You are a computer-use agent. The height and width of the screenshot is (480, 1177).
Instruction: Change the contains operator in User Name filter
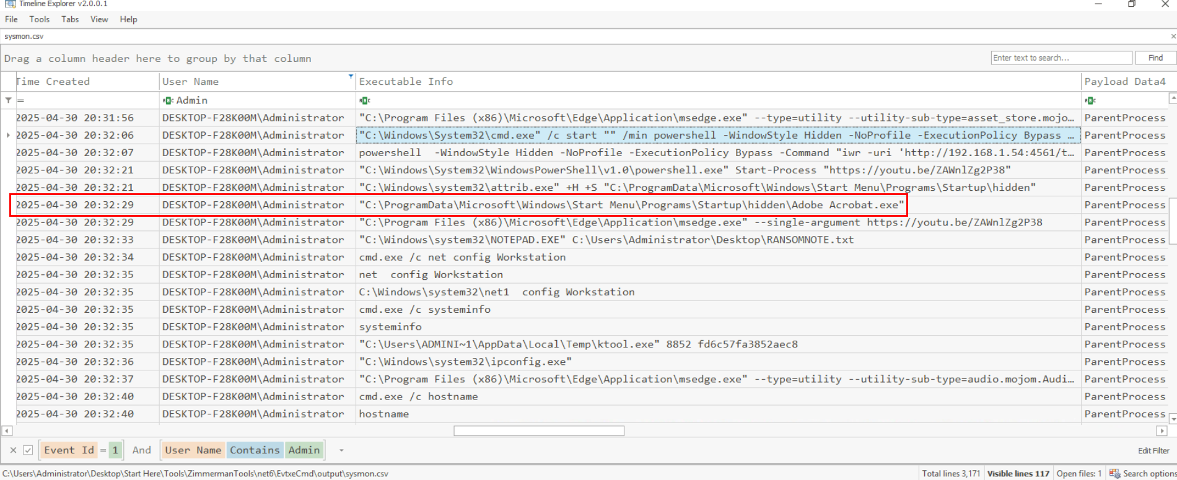pos(168,100)
